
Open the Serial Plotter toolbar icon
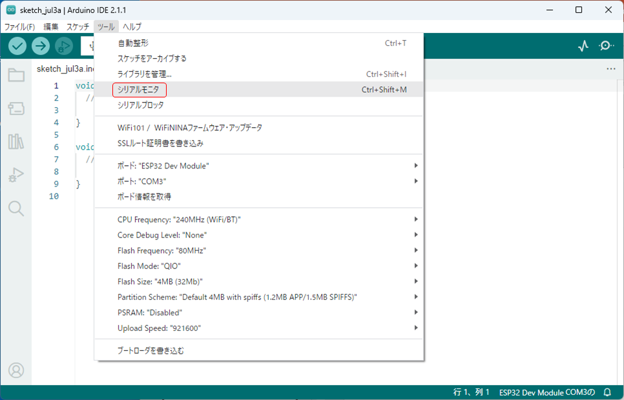pyautogui.click(x=583, y=46)
